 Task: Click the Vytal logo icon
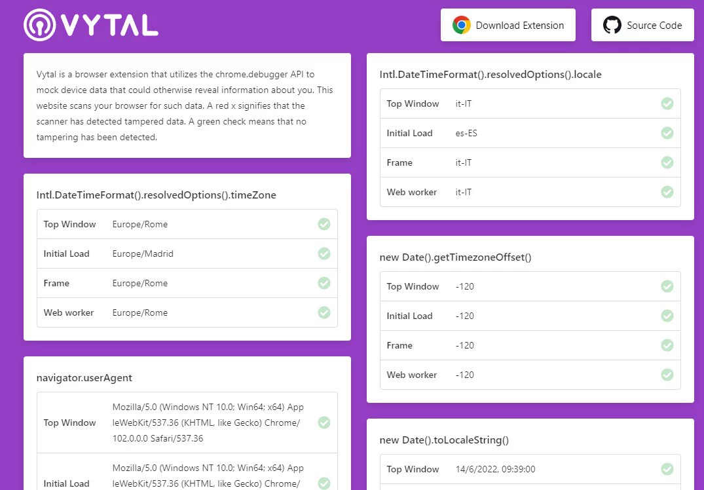coord(40,25)
